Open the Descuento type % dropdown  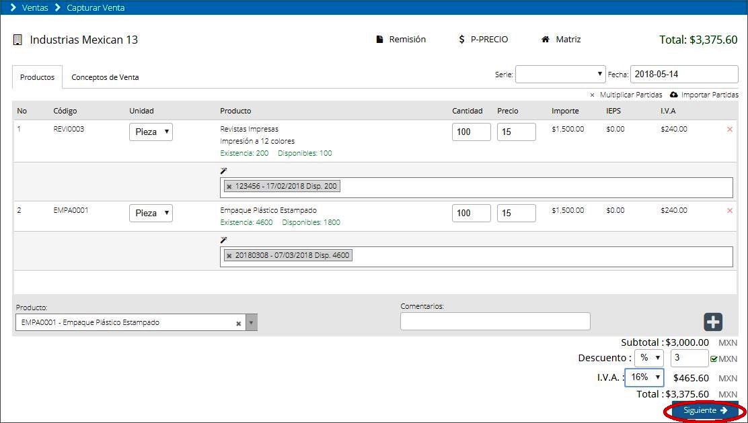(648, 358)
